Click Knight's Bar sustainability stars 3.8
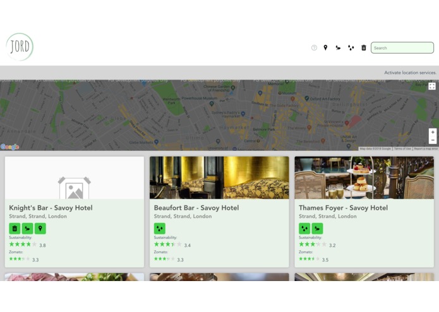The width and height of the screenshot is (439, 312). pyautogui.click(x=23, y=244)
